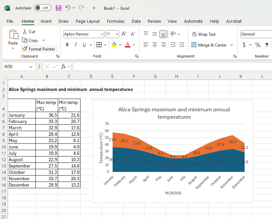Screen dimensions: 272x219
Task: Activate the Format Painter brush
Action: (x=39, y=49)
